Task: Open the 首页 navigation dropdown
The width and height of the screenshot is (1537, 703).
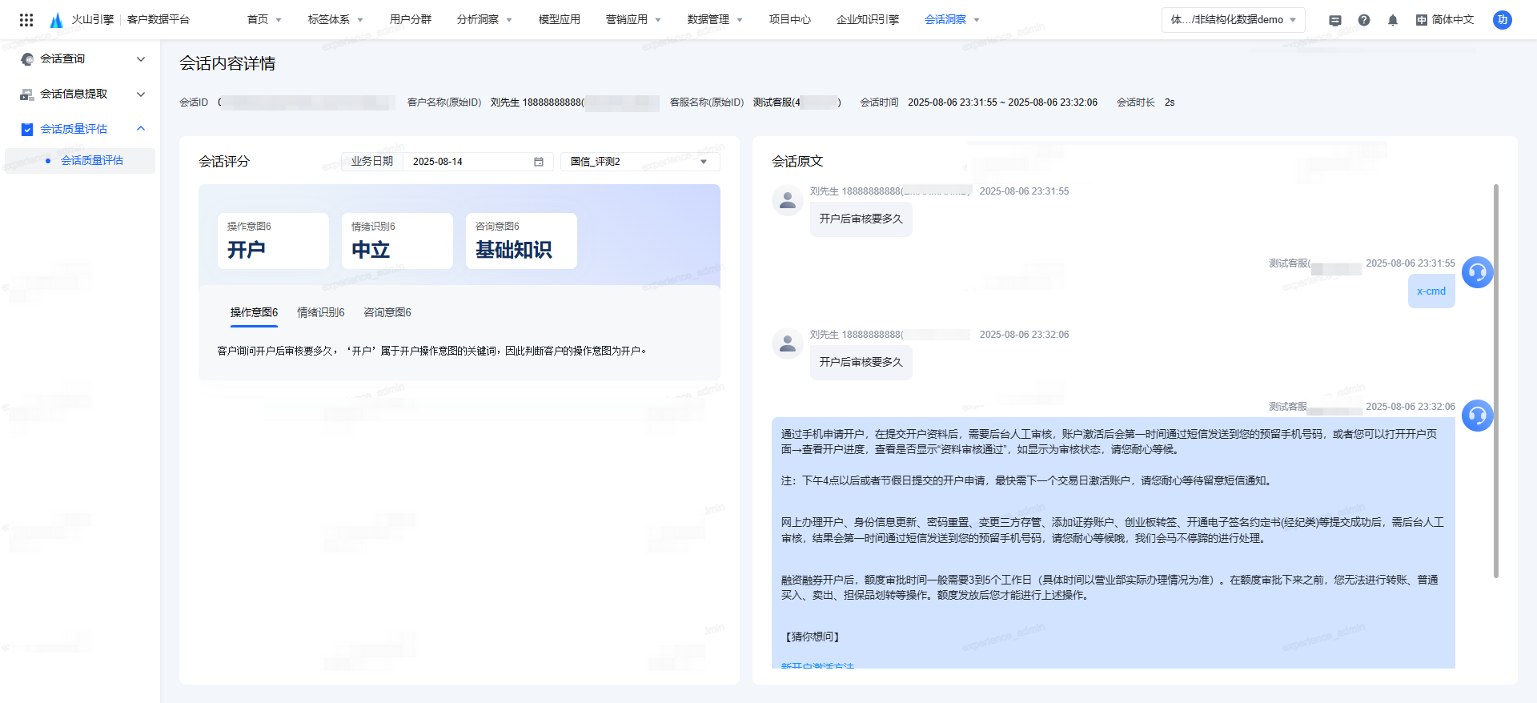Action: [264, 20]
